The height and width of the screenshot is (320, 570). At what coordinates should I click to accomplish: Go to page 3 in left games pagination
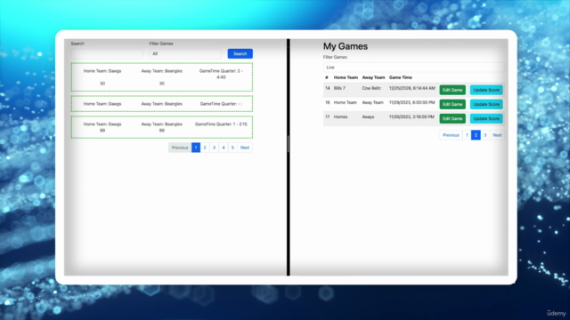coord(214,148)
